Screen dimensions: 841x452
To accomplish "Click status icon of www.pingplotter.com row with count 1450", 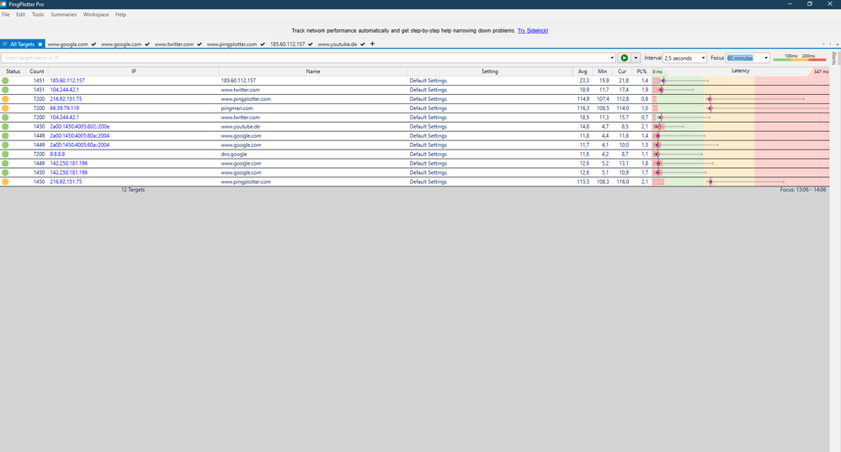I will pos(5,182).
